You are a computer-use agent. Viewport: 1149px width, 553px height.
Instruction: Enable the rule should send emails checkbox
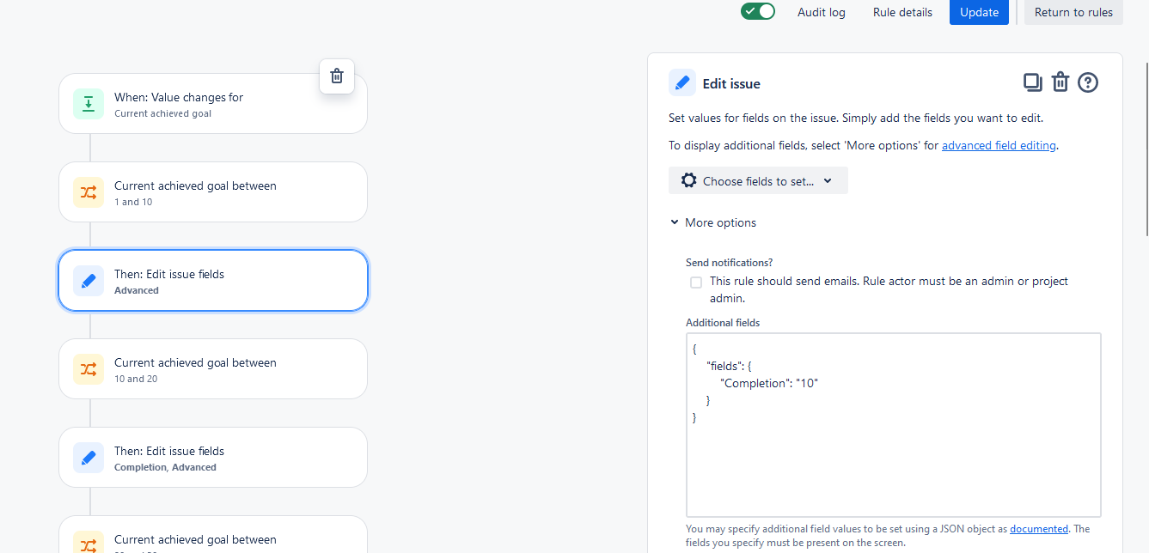pyautogui.click(x=695, y=282)
